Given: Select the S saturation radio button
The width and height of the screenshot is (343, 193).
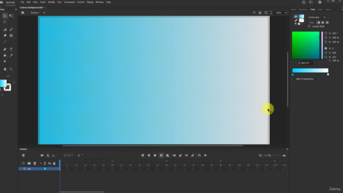Looking at the screenshot, I should tap(326, 38).
